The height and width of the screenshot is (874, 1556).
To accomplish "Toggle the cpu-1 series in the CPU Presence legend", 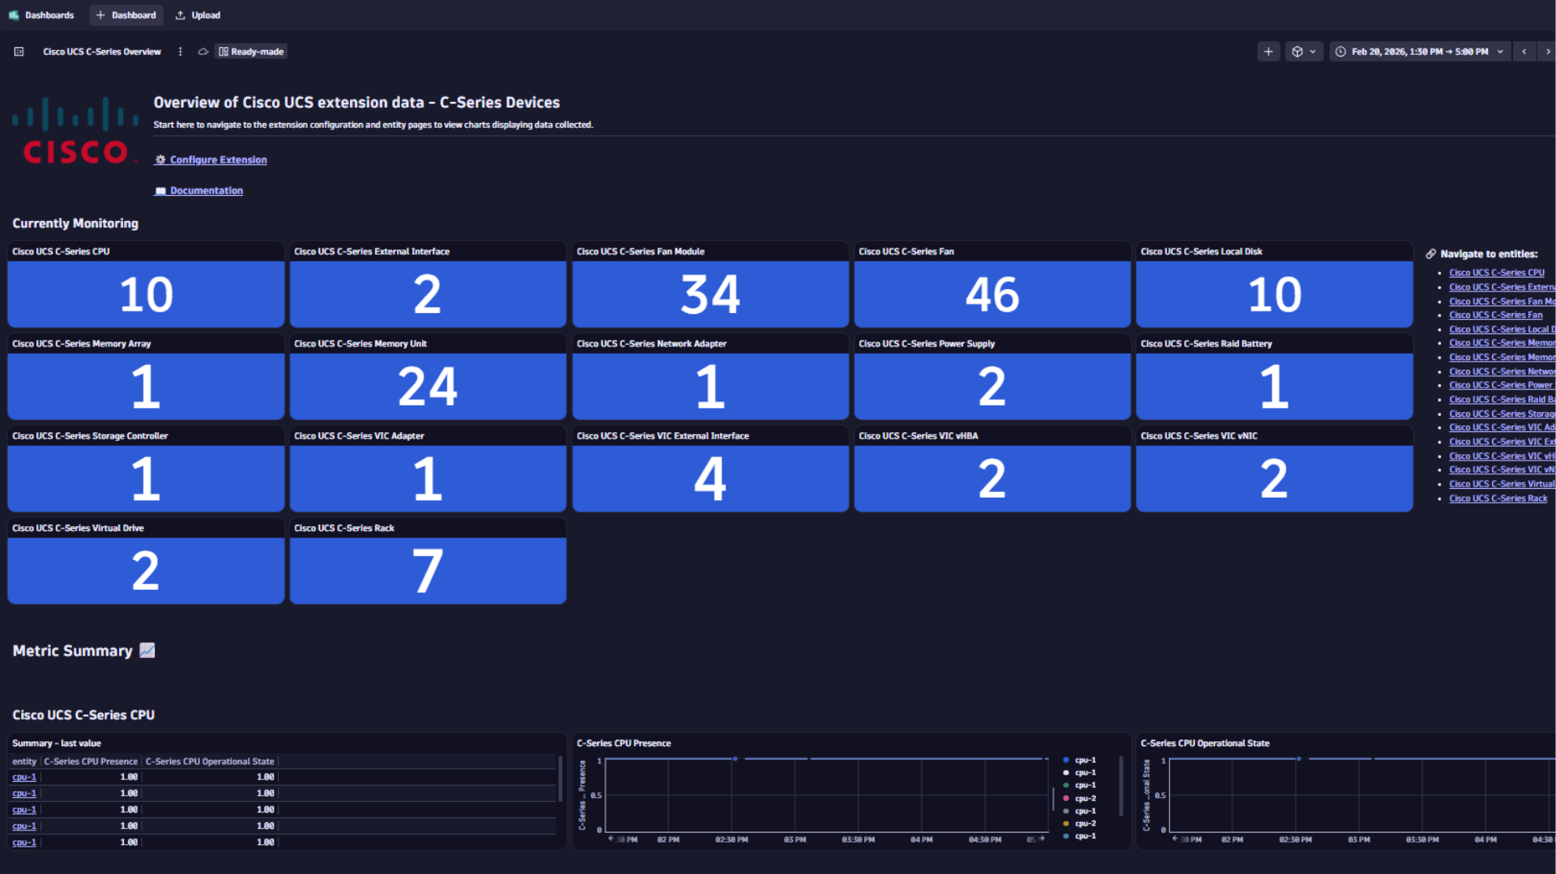I will (1085, 759).
